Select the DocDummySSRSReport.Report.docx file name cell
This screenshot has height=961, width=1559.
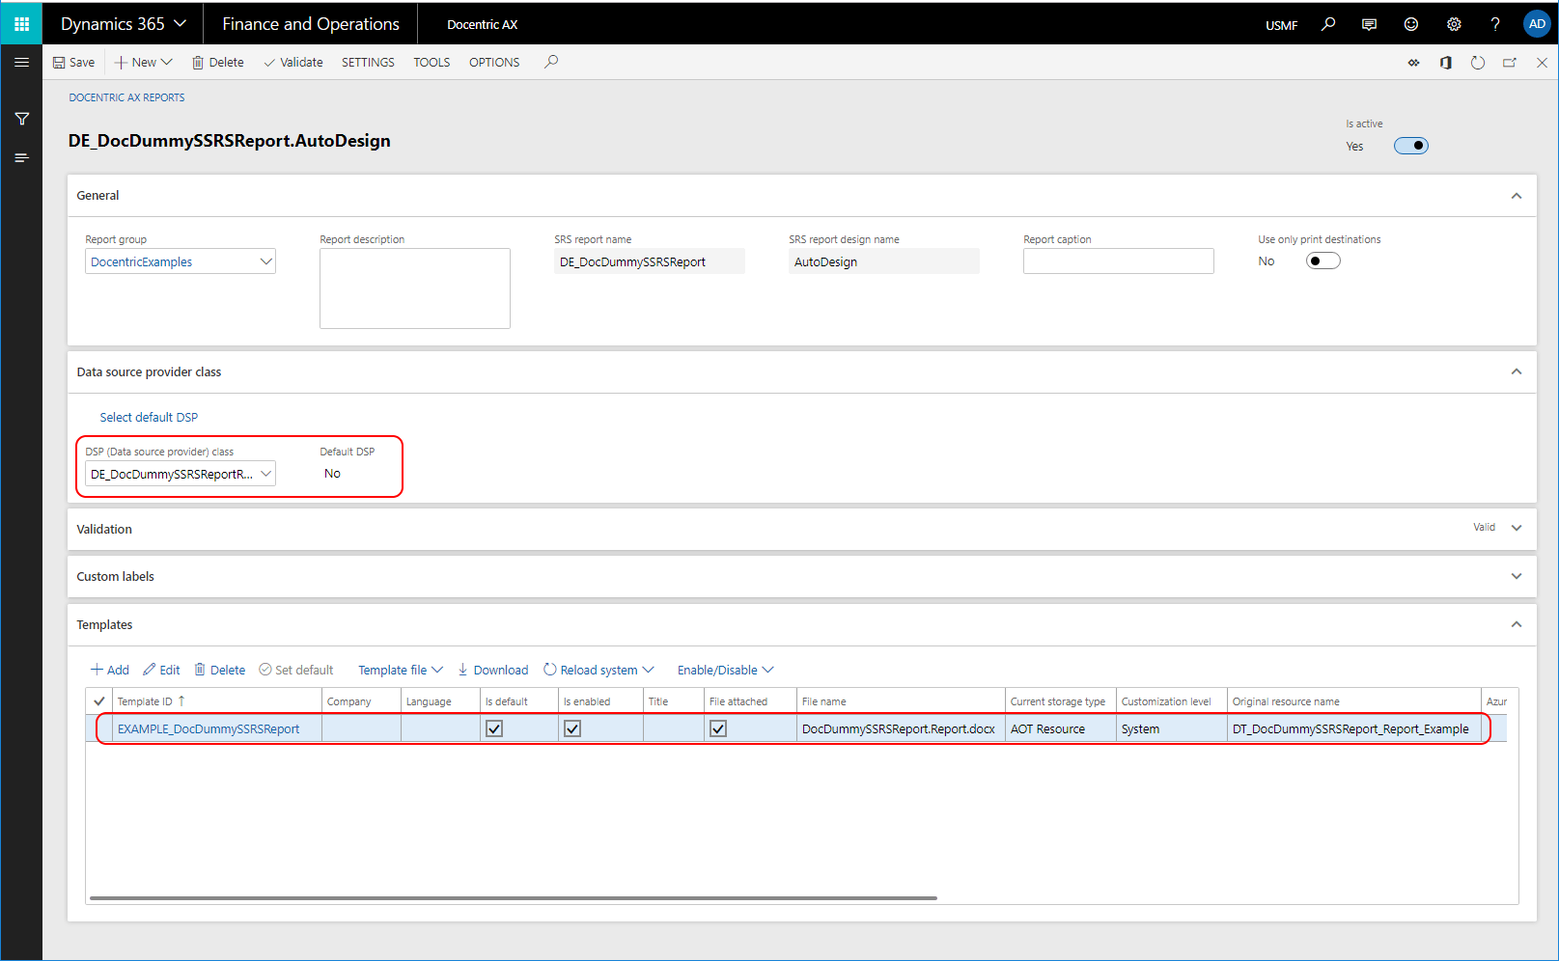tap(899, 728)
